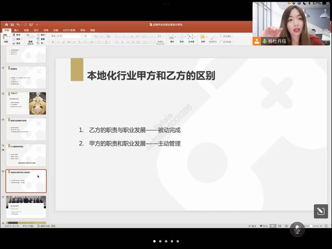
Task: Select the slide 13 thumbnail with character artwork
Action: (x=26, y=103)
